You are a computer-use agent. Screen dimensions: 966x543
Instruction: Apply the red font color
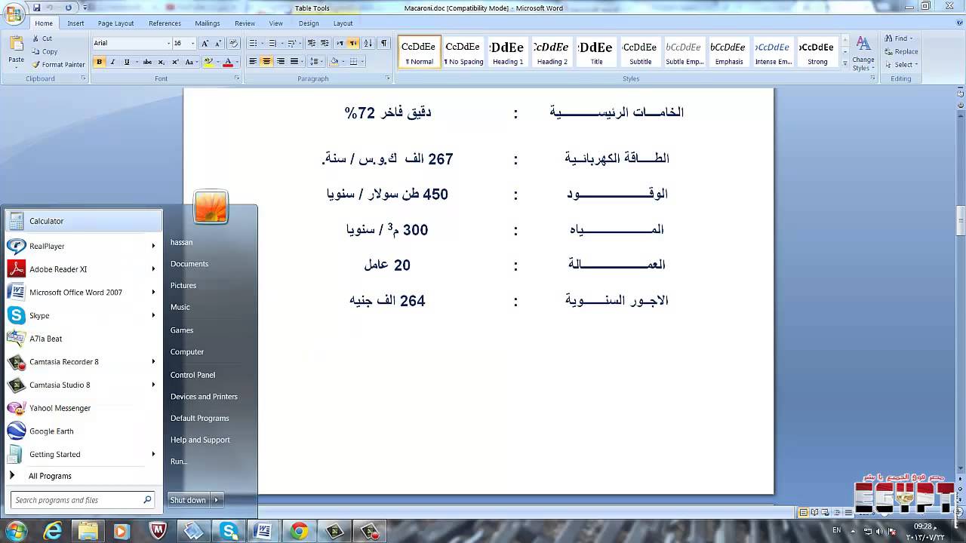tap(227, 62)
